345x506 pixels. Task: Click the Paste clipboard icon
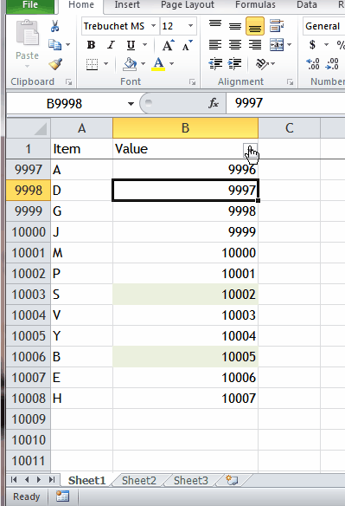click(x=28, y=33)
